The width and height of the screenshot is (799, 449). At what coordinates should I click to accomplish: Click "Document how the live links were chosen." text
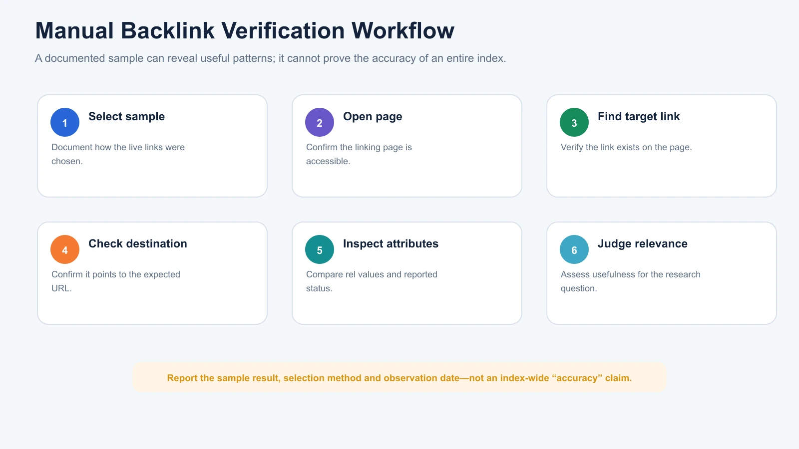pyautogui.click(x=118, y=154)
